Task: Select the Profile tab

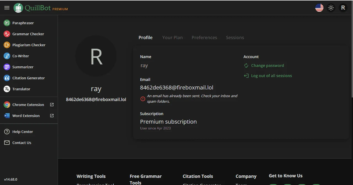Action: 146,37
